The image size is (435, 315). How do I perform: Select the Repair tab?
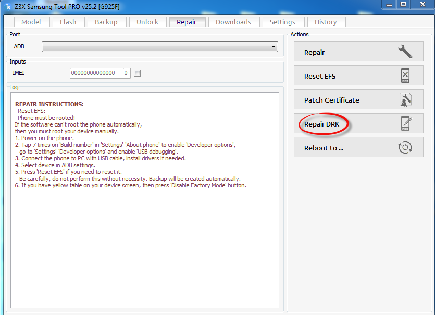[187, 22]
